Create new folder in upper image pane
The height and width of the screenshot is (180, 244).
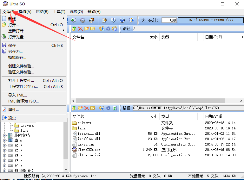[x=87, y=29]
